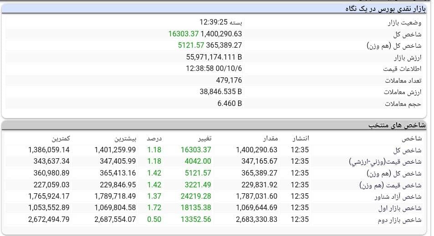Click trade volume 6.460 B
The image size is (434, 236).
click(230, 103)
